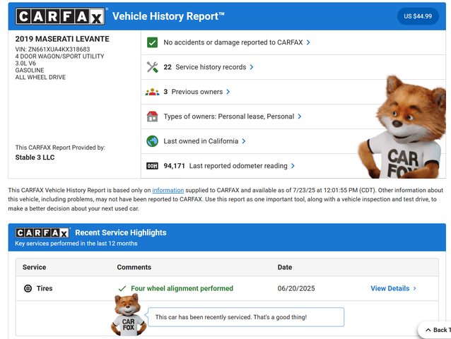Select 'Four wheel alignment performed' comment
The image size is (451, 339).
point(182,288)
